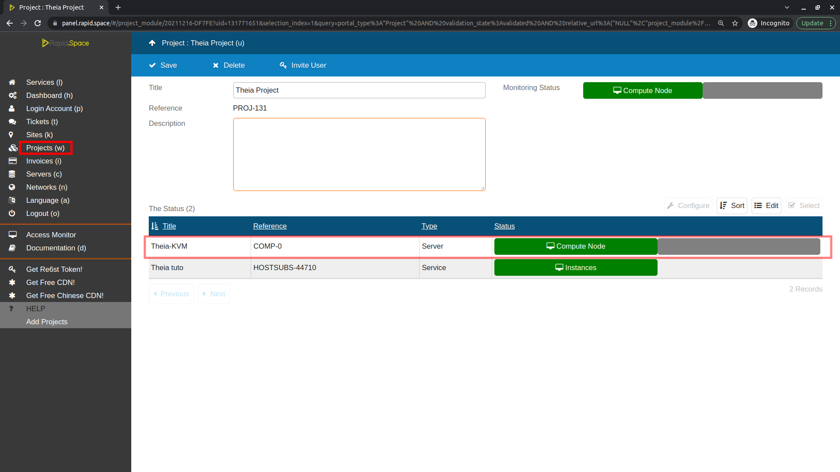Click the RapidSpace logo icon
Viewport: 840px width, 472px height.
point(46,43)
